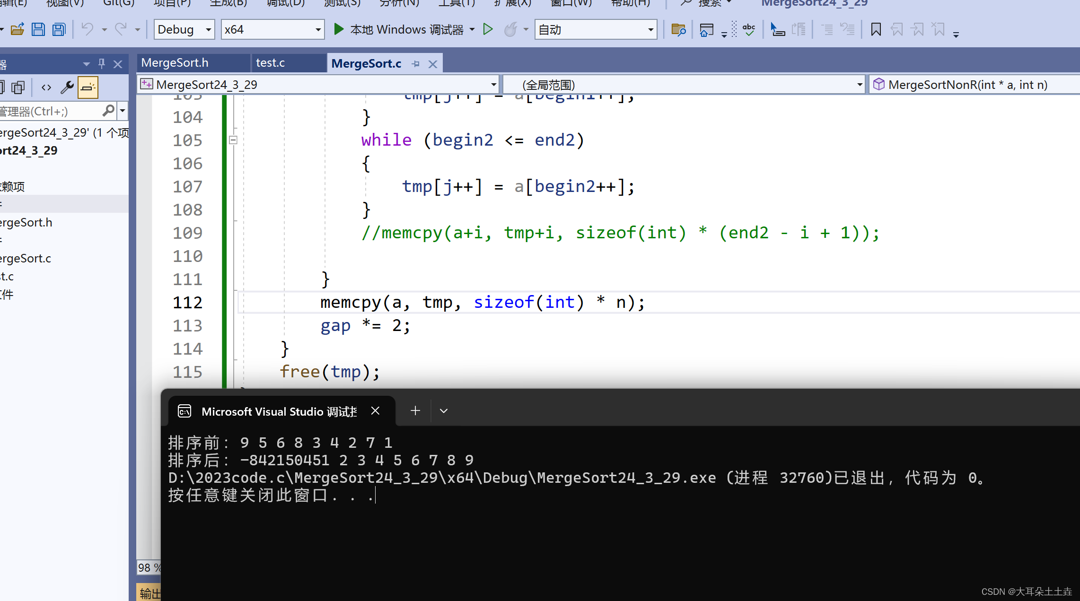
Task: Toggle the highlighted preview selected items button
Action: click(88, 87)
